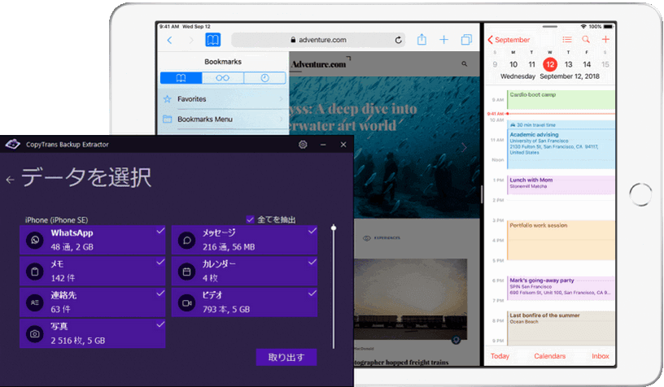Click the カレンダー calendar icon
This screenshot has width=664, height=387.
coord(186,272)
